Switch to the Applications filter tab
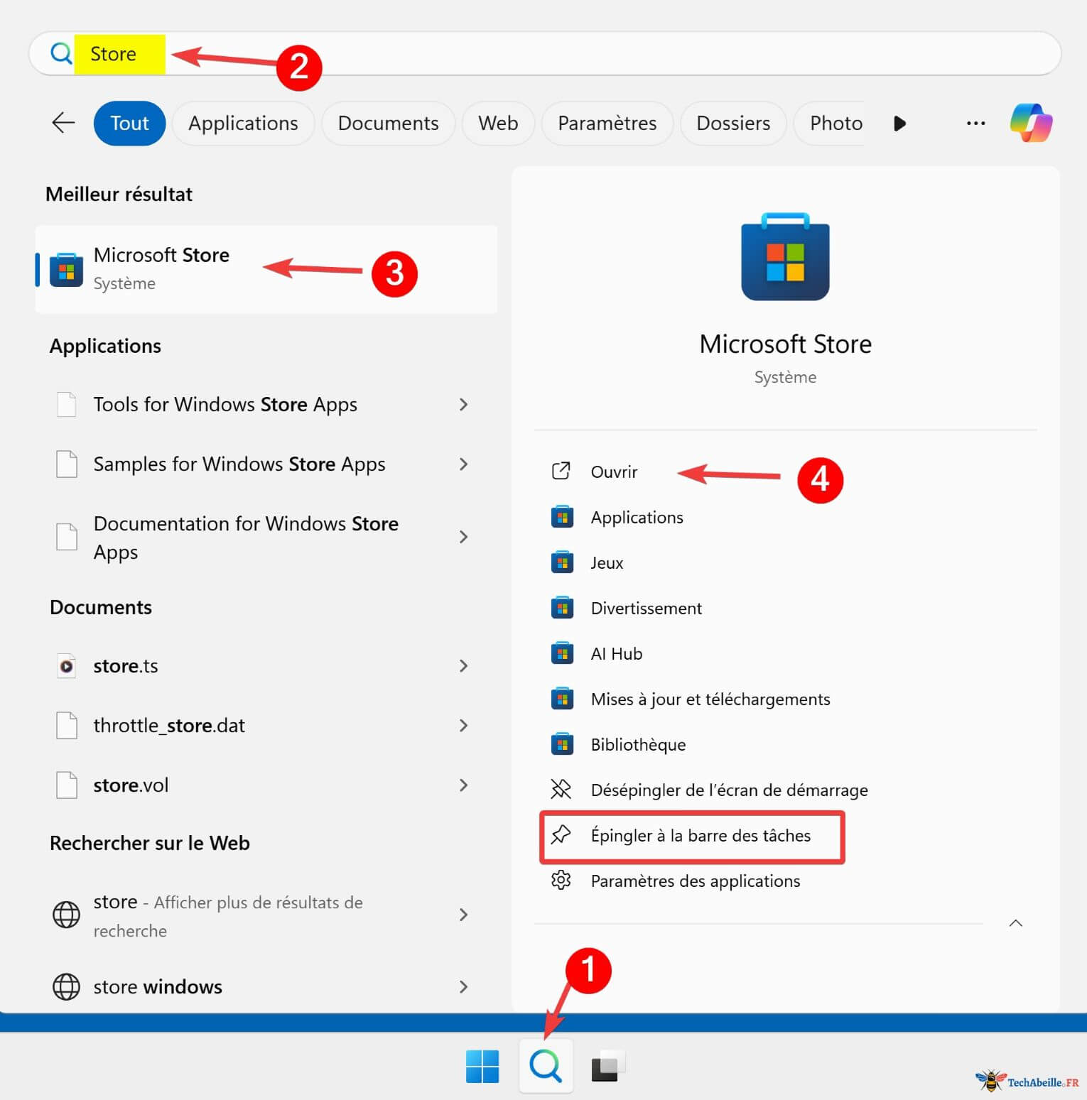Viewport: 1087px width, 1100px height. point(243,123)
